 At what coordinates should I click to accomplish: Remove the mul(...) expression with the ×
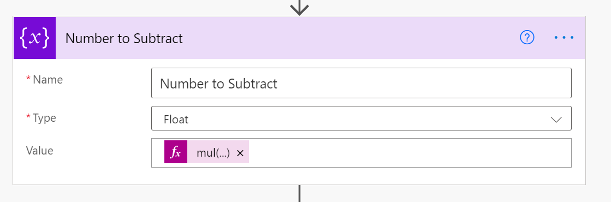point(240,153)
